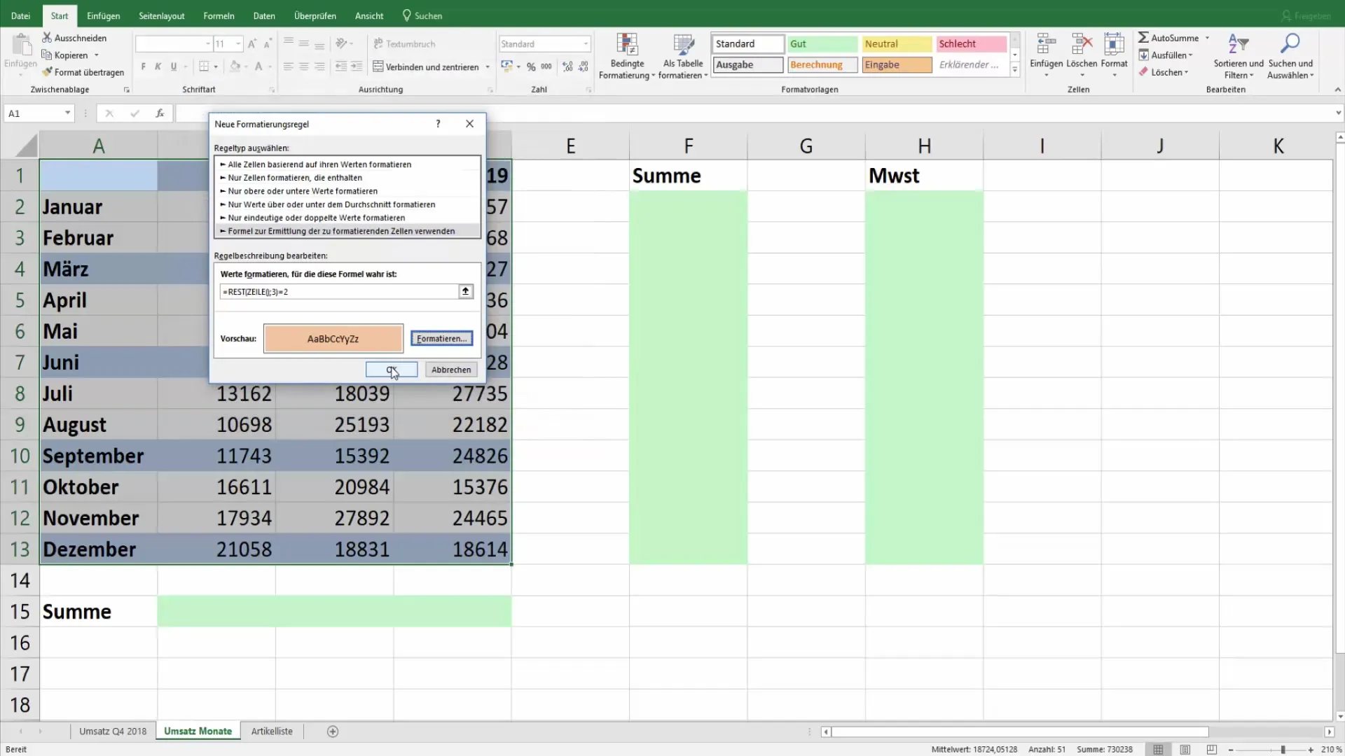
Task: Click Abbrechen in the dialog
Action: click(451, 370)
